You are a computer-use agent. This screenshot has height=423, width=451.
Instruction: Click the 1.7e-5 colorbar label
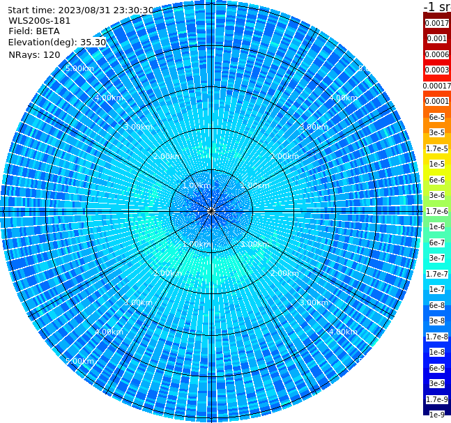pyautogui.click(x=437, y=148)
